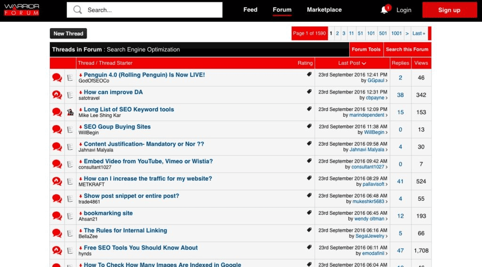Open the Forum Tools dropdown
The width and height of the screenshot is (482, 267).
point(366,49)
